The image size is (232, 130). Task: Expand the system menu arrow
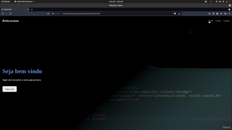click(x=229, y=1)
